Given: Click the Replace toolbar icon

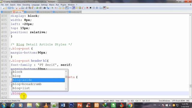Looking at the screenshot, I should coord(48,8).
